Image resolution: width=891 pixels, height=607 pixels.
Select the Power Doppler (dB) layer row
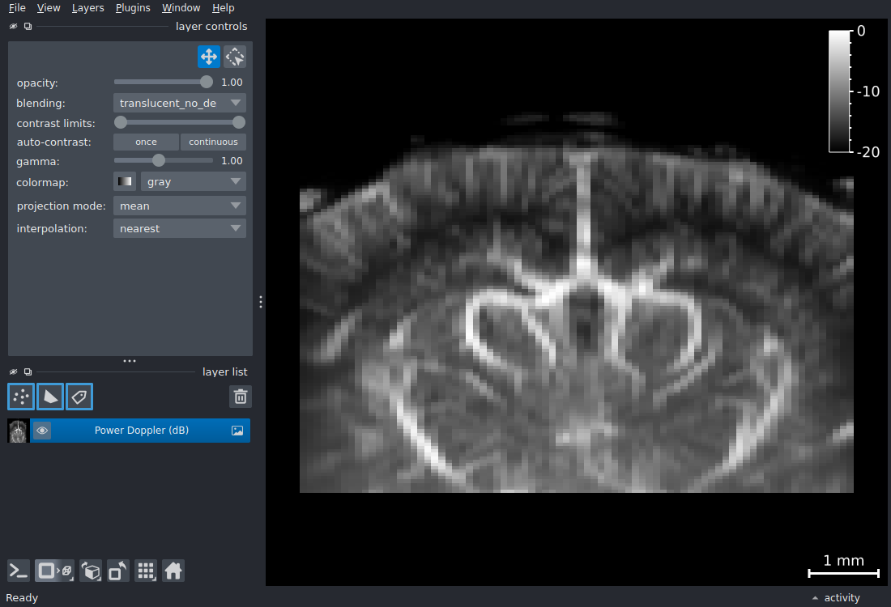click(129, 431)
